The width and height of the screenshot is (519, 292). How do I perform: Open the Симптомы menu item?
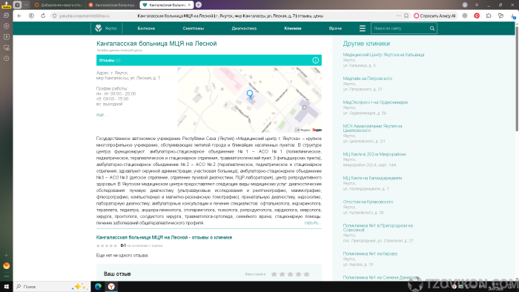(x=194, y=28)
